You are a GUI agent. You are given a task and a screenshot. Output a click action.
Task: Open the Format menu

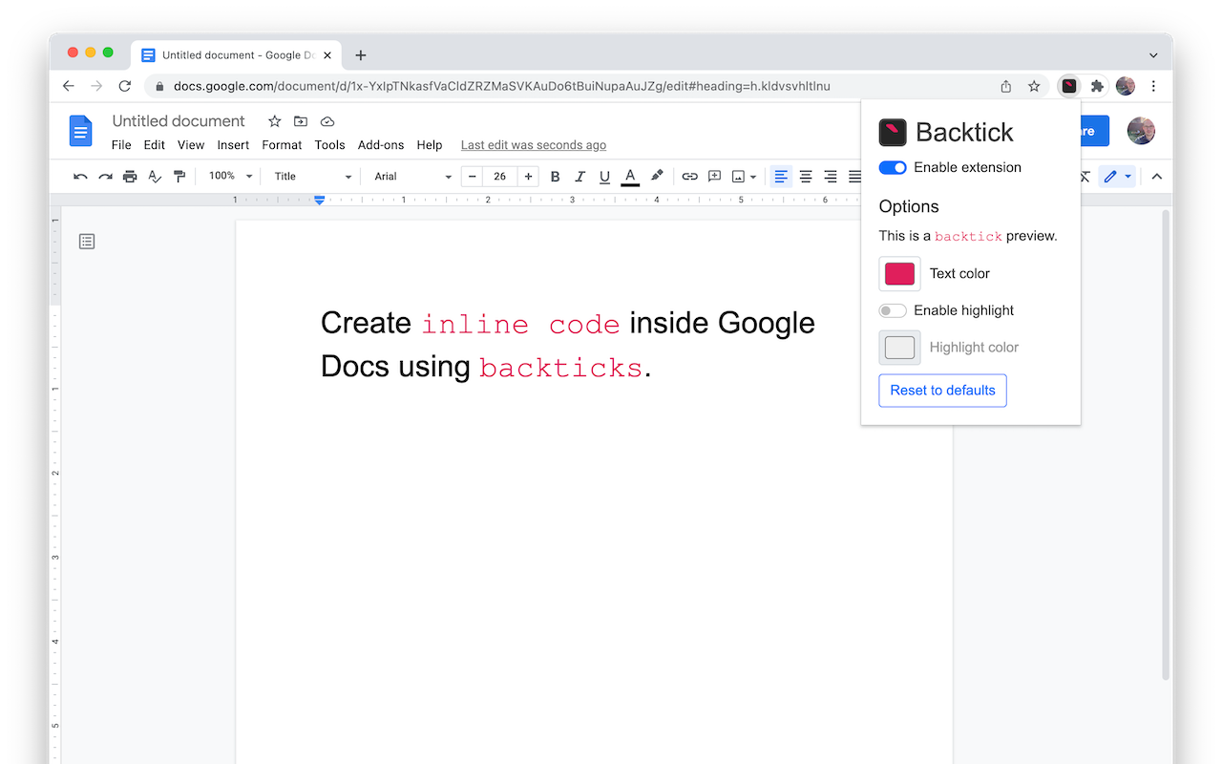click(282, 145)
